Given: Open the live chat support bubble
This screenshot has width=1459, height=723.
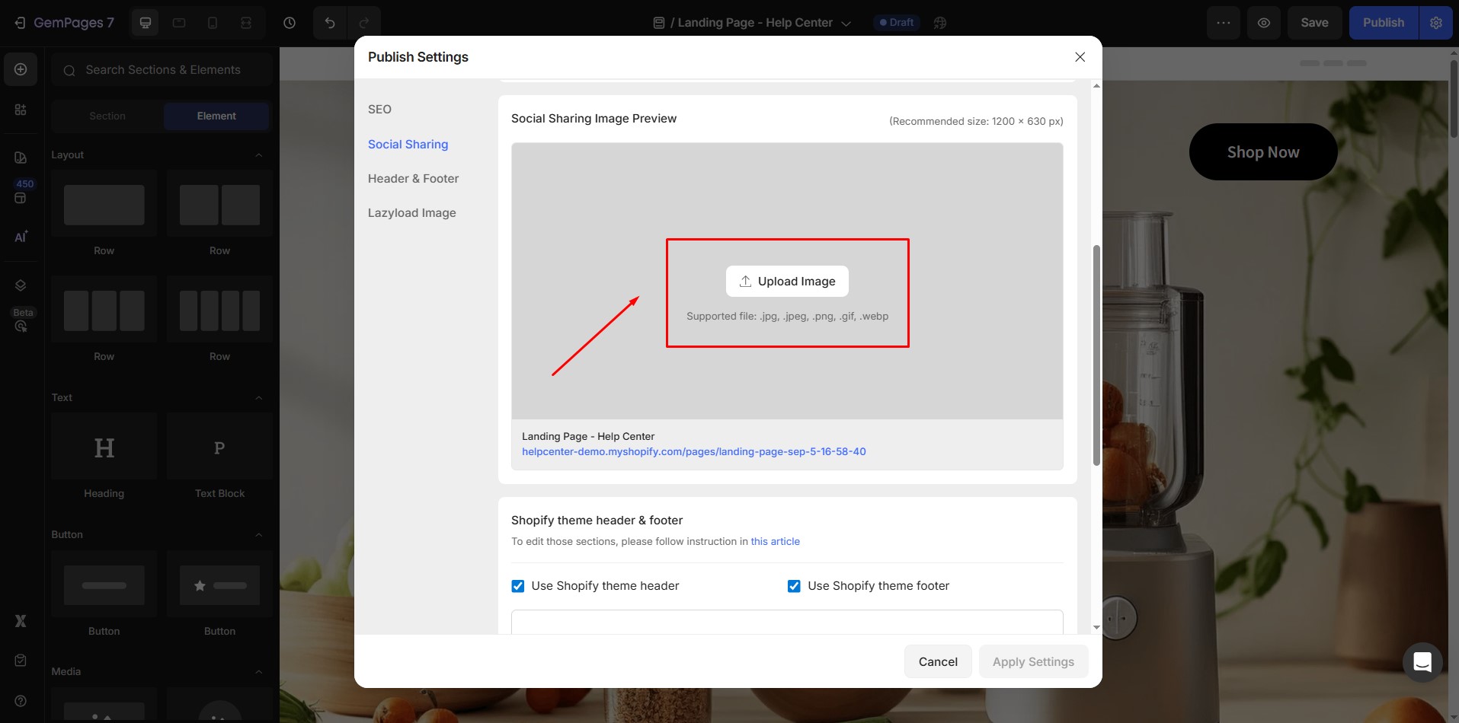Looking at the screenshot, I should pyautogui.click(x=1422, y=662).
